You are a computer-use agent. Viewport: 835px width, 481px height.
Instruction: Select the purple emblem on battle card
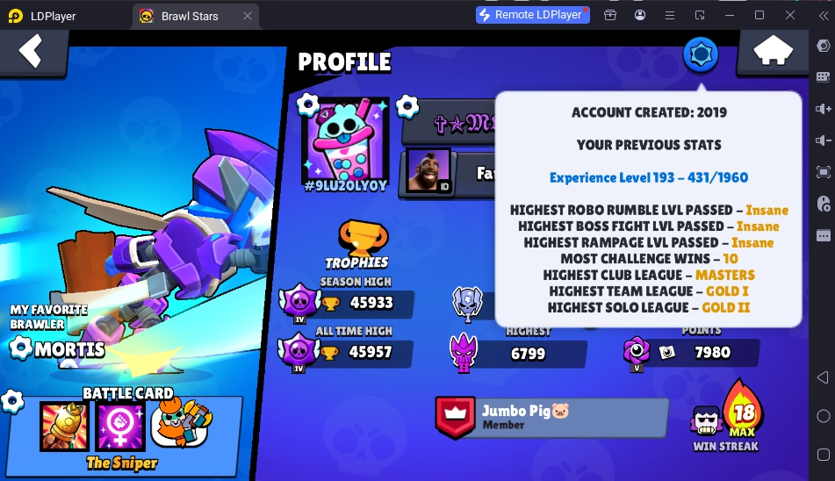pos(120,427)
